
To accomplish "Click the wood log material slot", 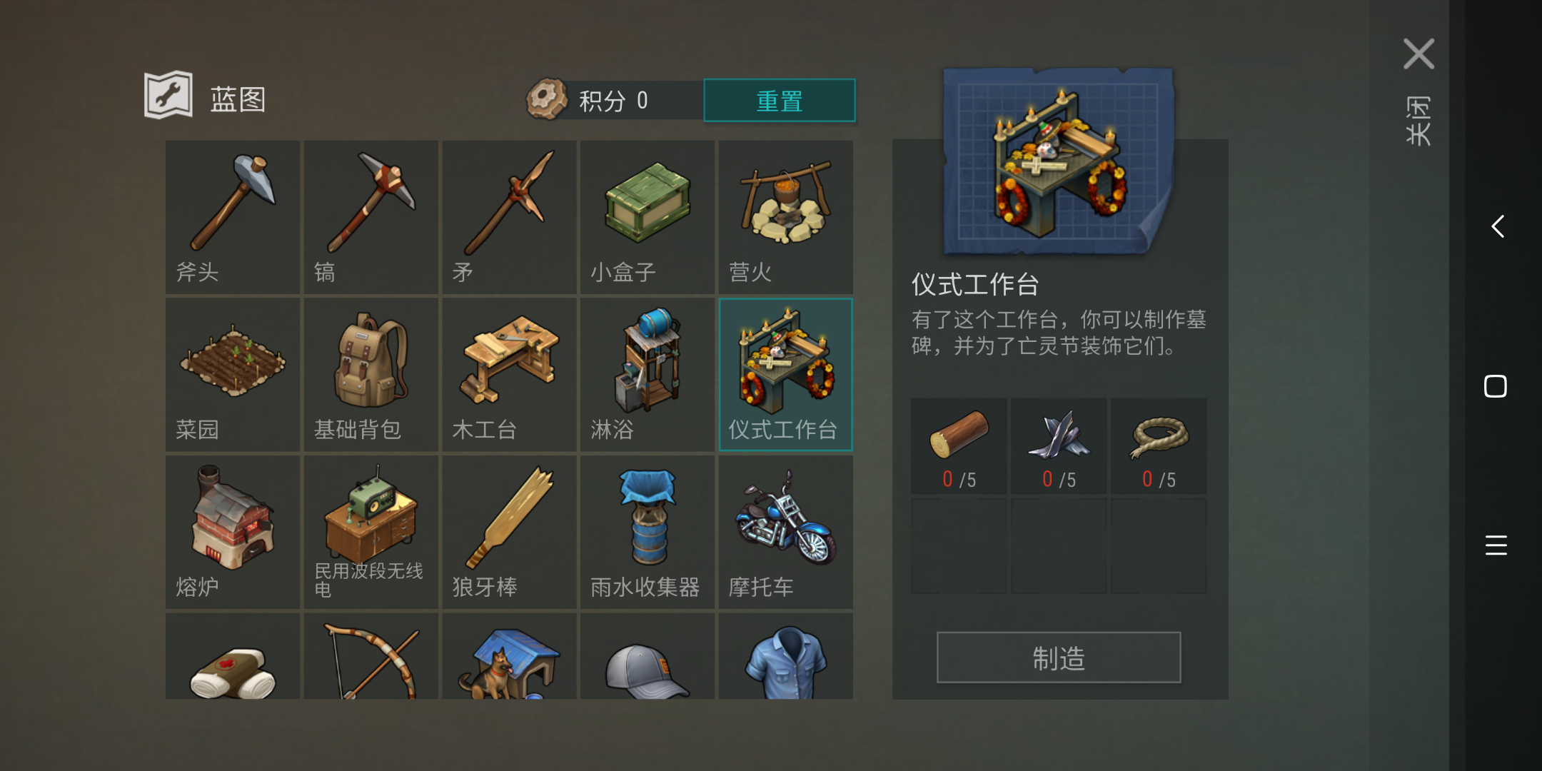I will pos(959,447).
